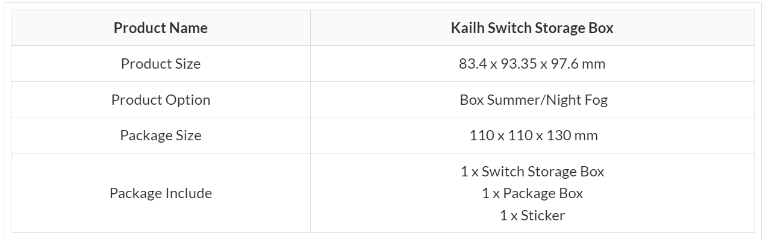Click the Product Option label

[x=161, y=99]
